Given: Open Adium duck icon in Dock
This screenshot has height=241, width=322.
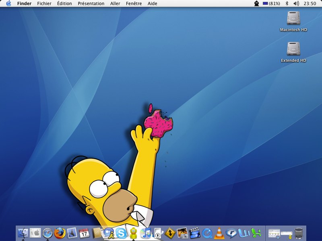Looking at the screenshot, I should (x=134, y=233).
